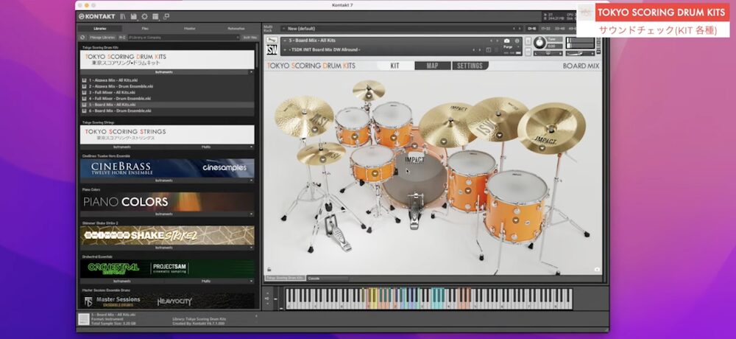Click the Tokyo Scoring Drum Kits library banner
736x339 pixels.
point(167,60)
